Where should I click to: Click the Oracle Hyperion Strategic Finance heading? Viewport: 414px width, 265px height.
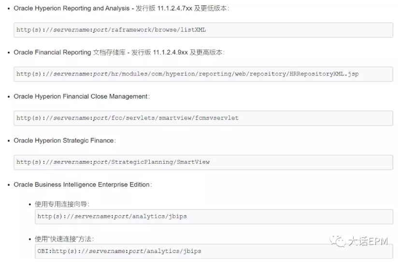pos(64,140)
